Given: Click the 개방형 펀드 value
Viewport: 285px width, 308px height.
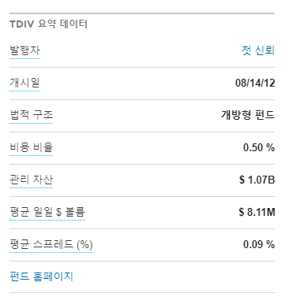Looking at the screenshot, I should 248,115.
